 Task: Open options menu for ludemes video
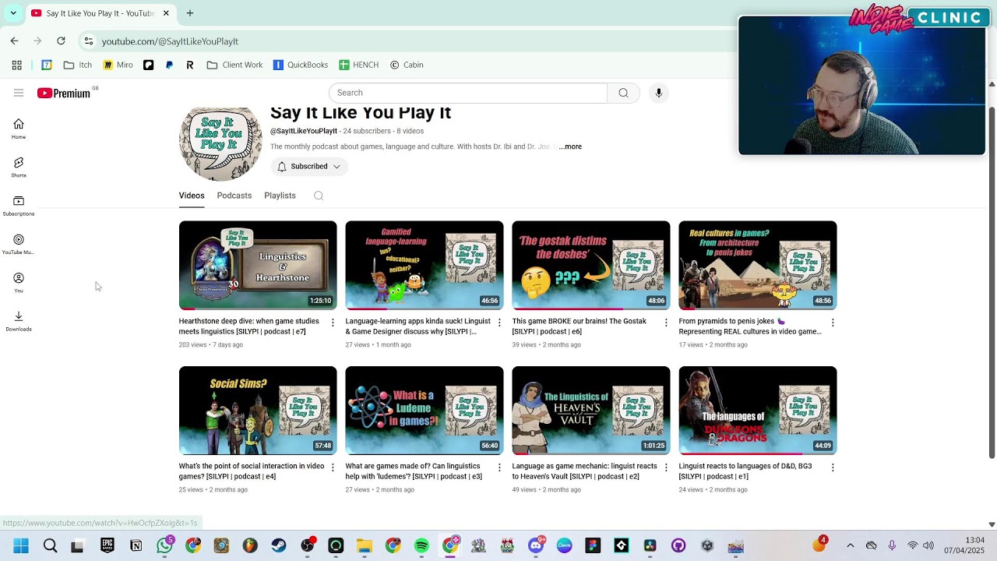click(499, 467)
